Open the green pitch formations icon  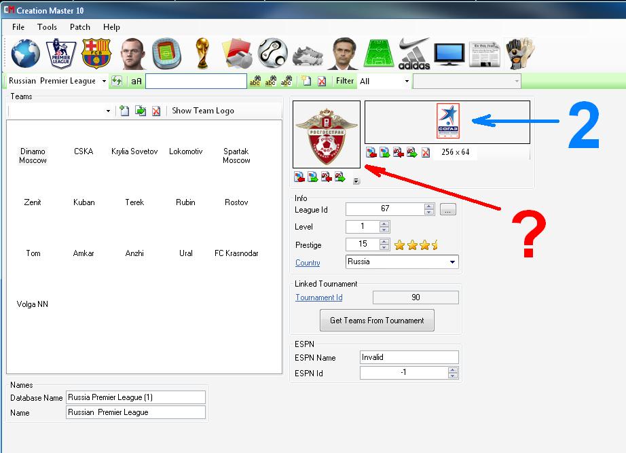tap(378, 53)
